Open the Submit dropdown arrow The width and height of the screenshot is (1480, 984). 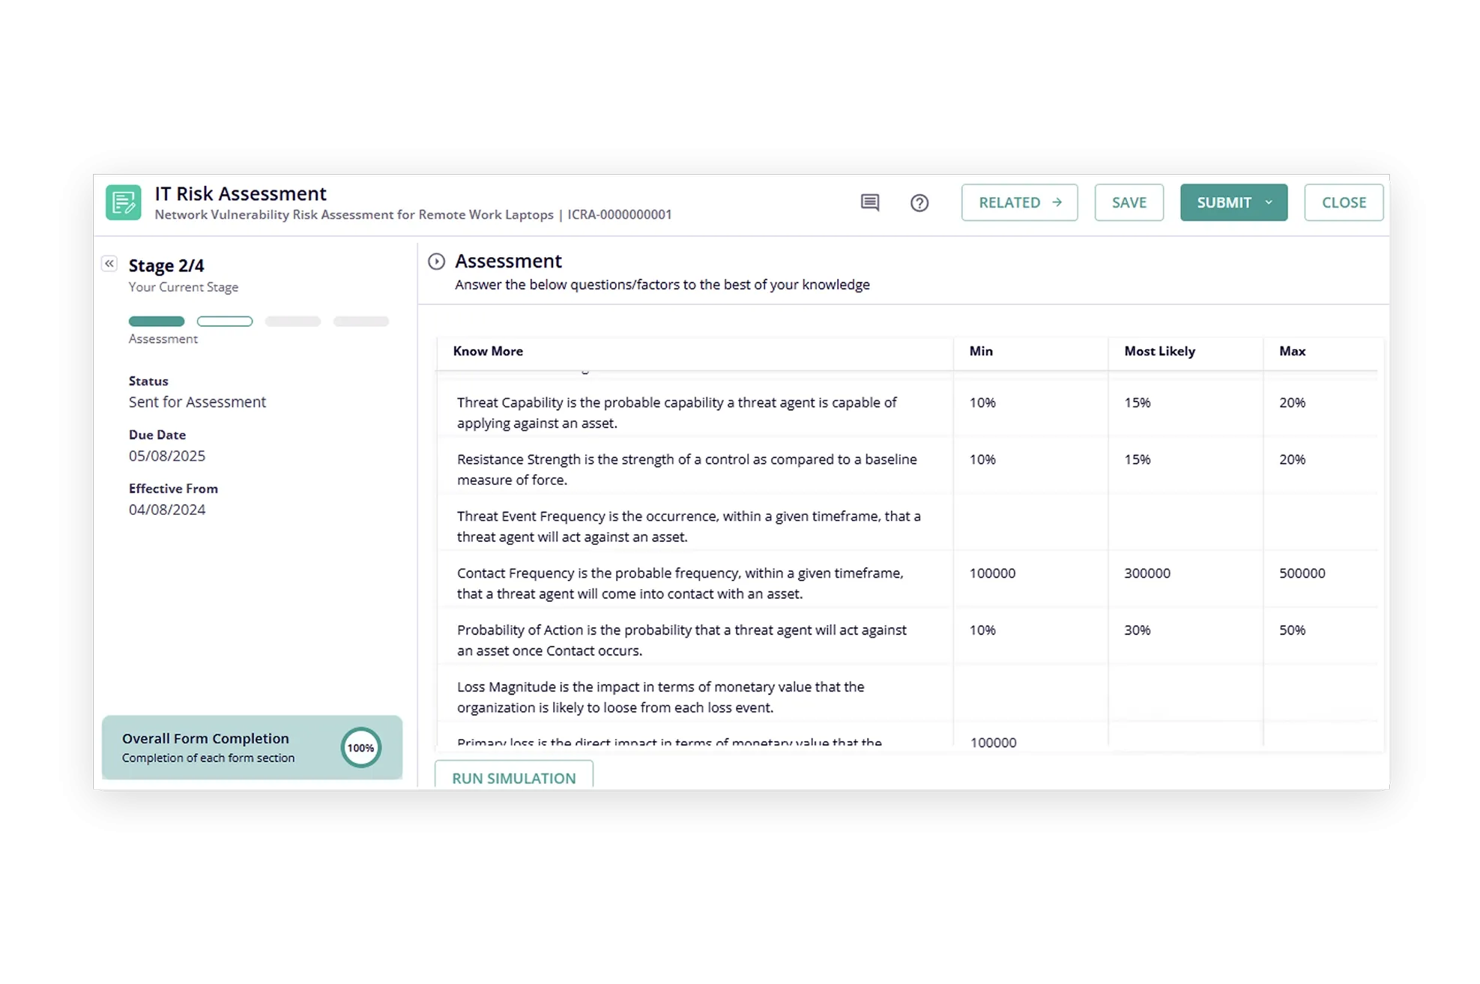point(1269,202)
